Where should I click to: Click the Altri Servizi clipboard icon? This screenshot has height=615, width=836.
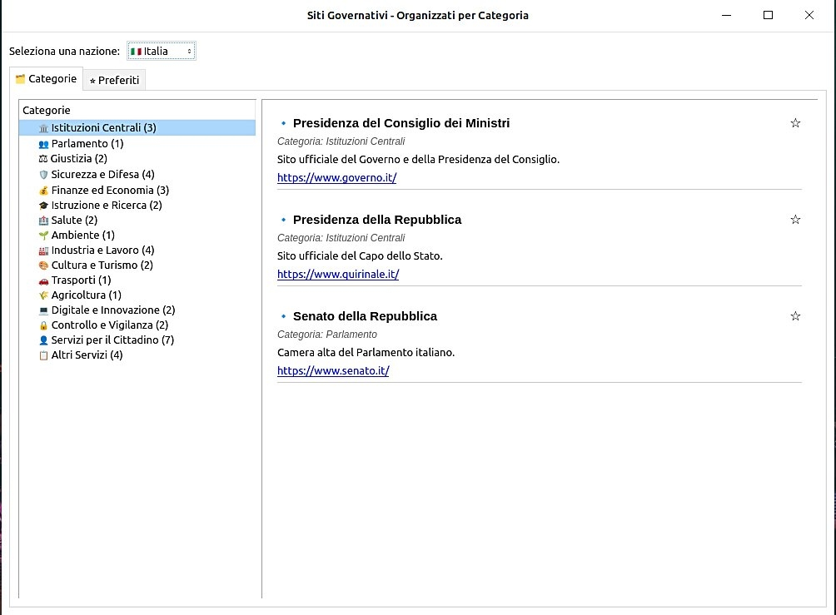44,355
